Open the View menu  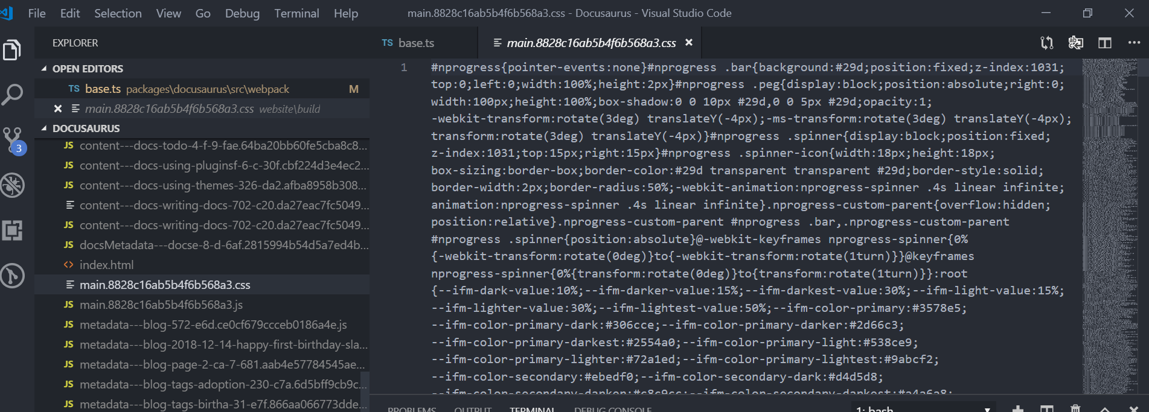pyautogui.click(x=168, y=13)
